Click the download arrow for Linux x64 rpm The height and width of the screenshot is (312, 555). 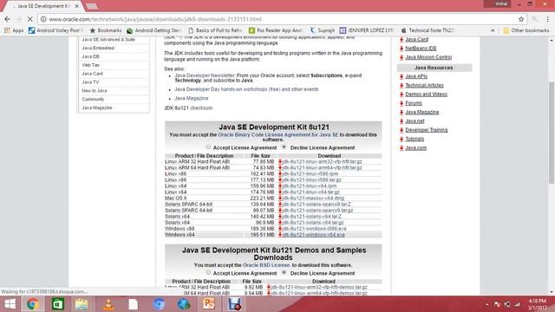(280, 185)
